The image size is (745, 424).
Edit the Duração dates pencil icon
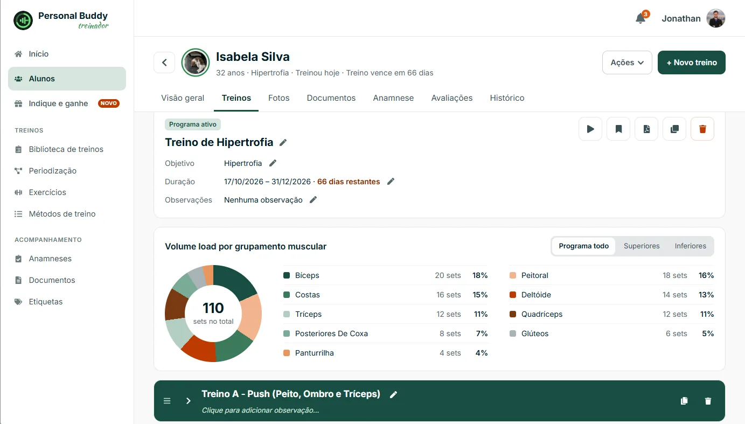[391, 182]
